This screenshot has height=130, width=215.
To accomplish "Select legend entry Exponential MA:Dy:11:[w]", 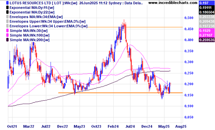I will 32,7.
